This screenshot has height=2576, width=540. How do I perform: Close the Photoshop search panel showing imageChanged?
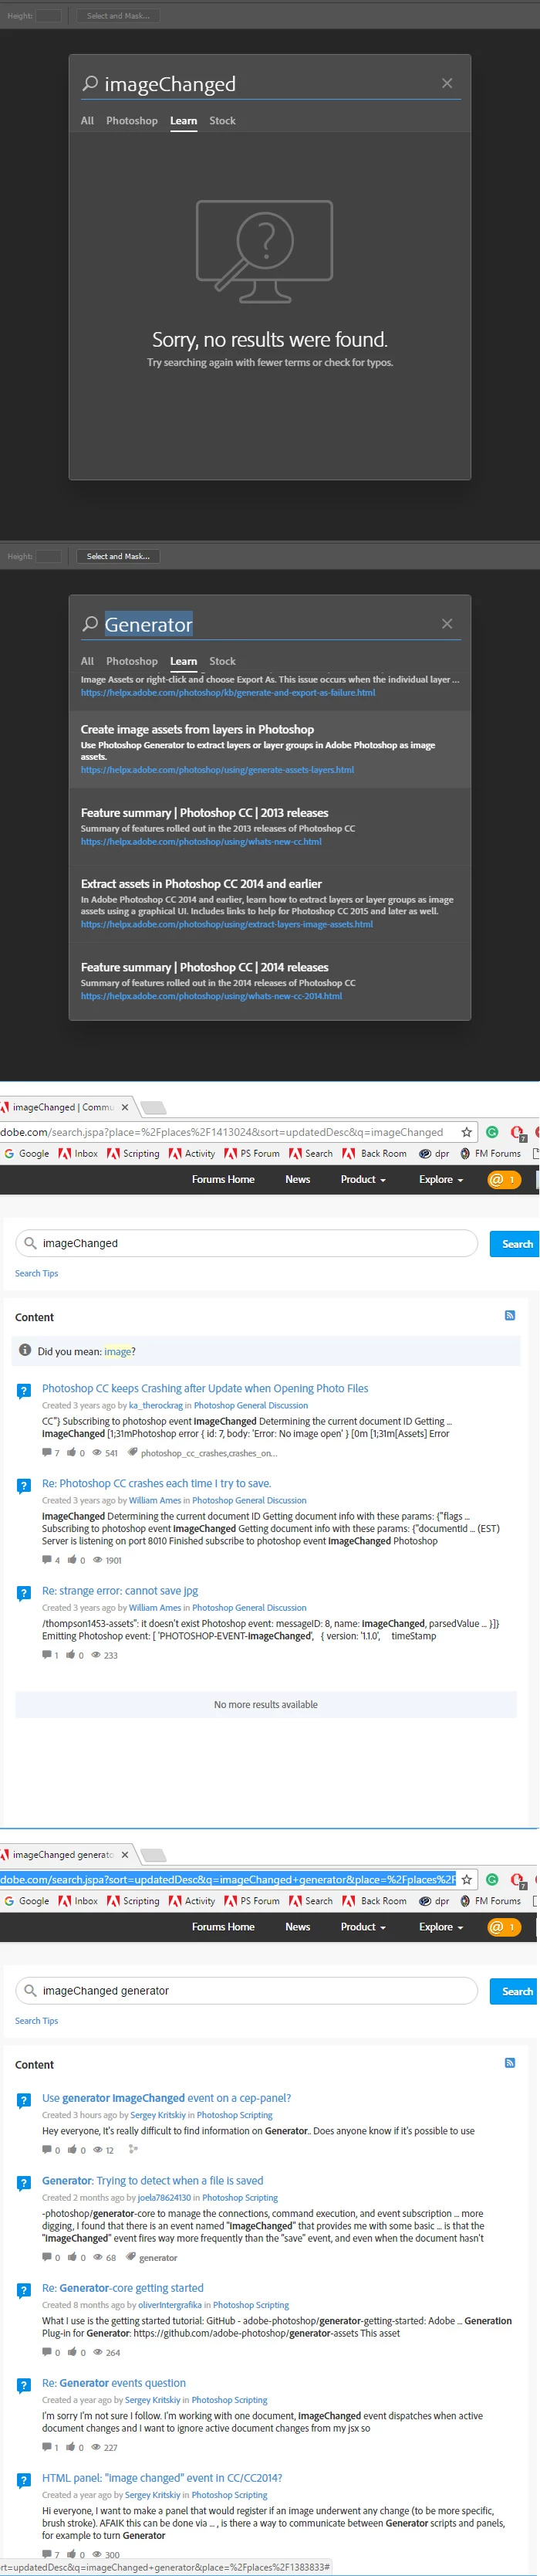[x=446, y=83]
